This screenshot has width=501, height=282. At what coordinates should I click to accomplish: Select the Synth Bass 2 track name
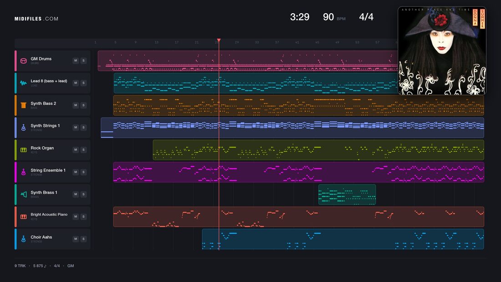click(43, 103)
